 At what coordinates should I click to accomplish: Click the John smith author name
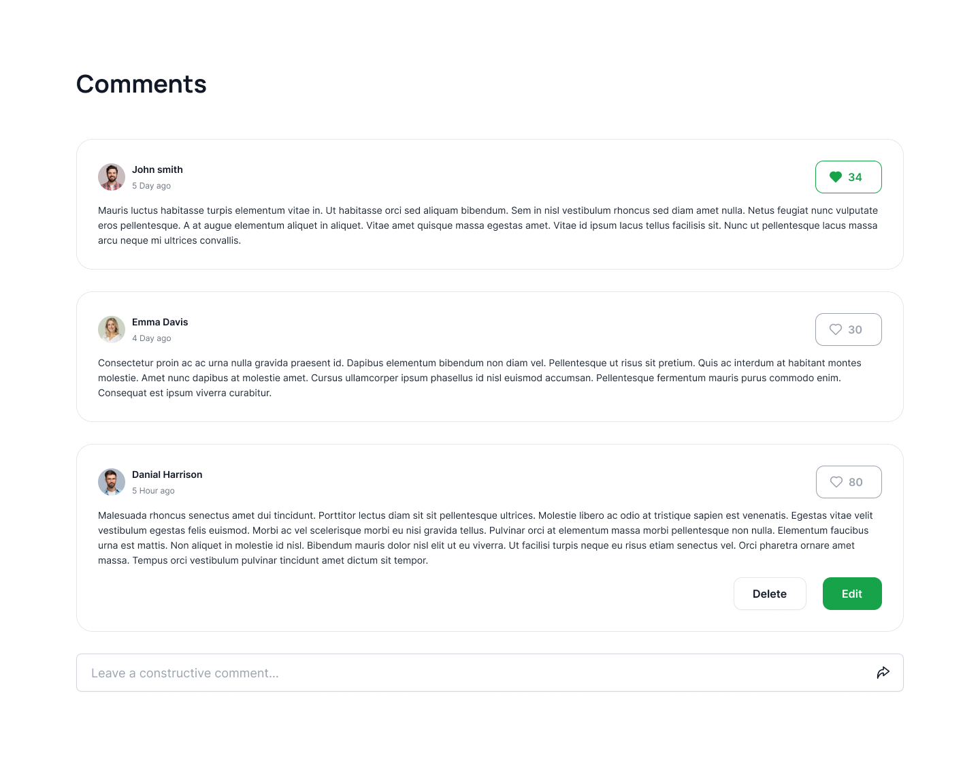[x=157, y=170]
